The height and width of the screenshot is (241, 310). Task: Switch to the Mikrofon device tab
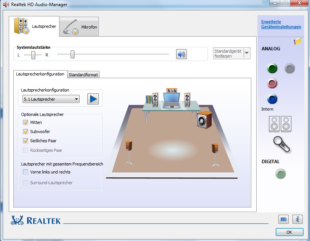79,27
